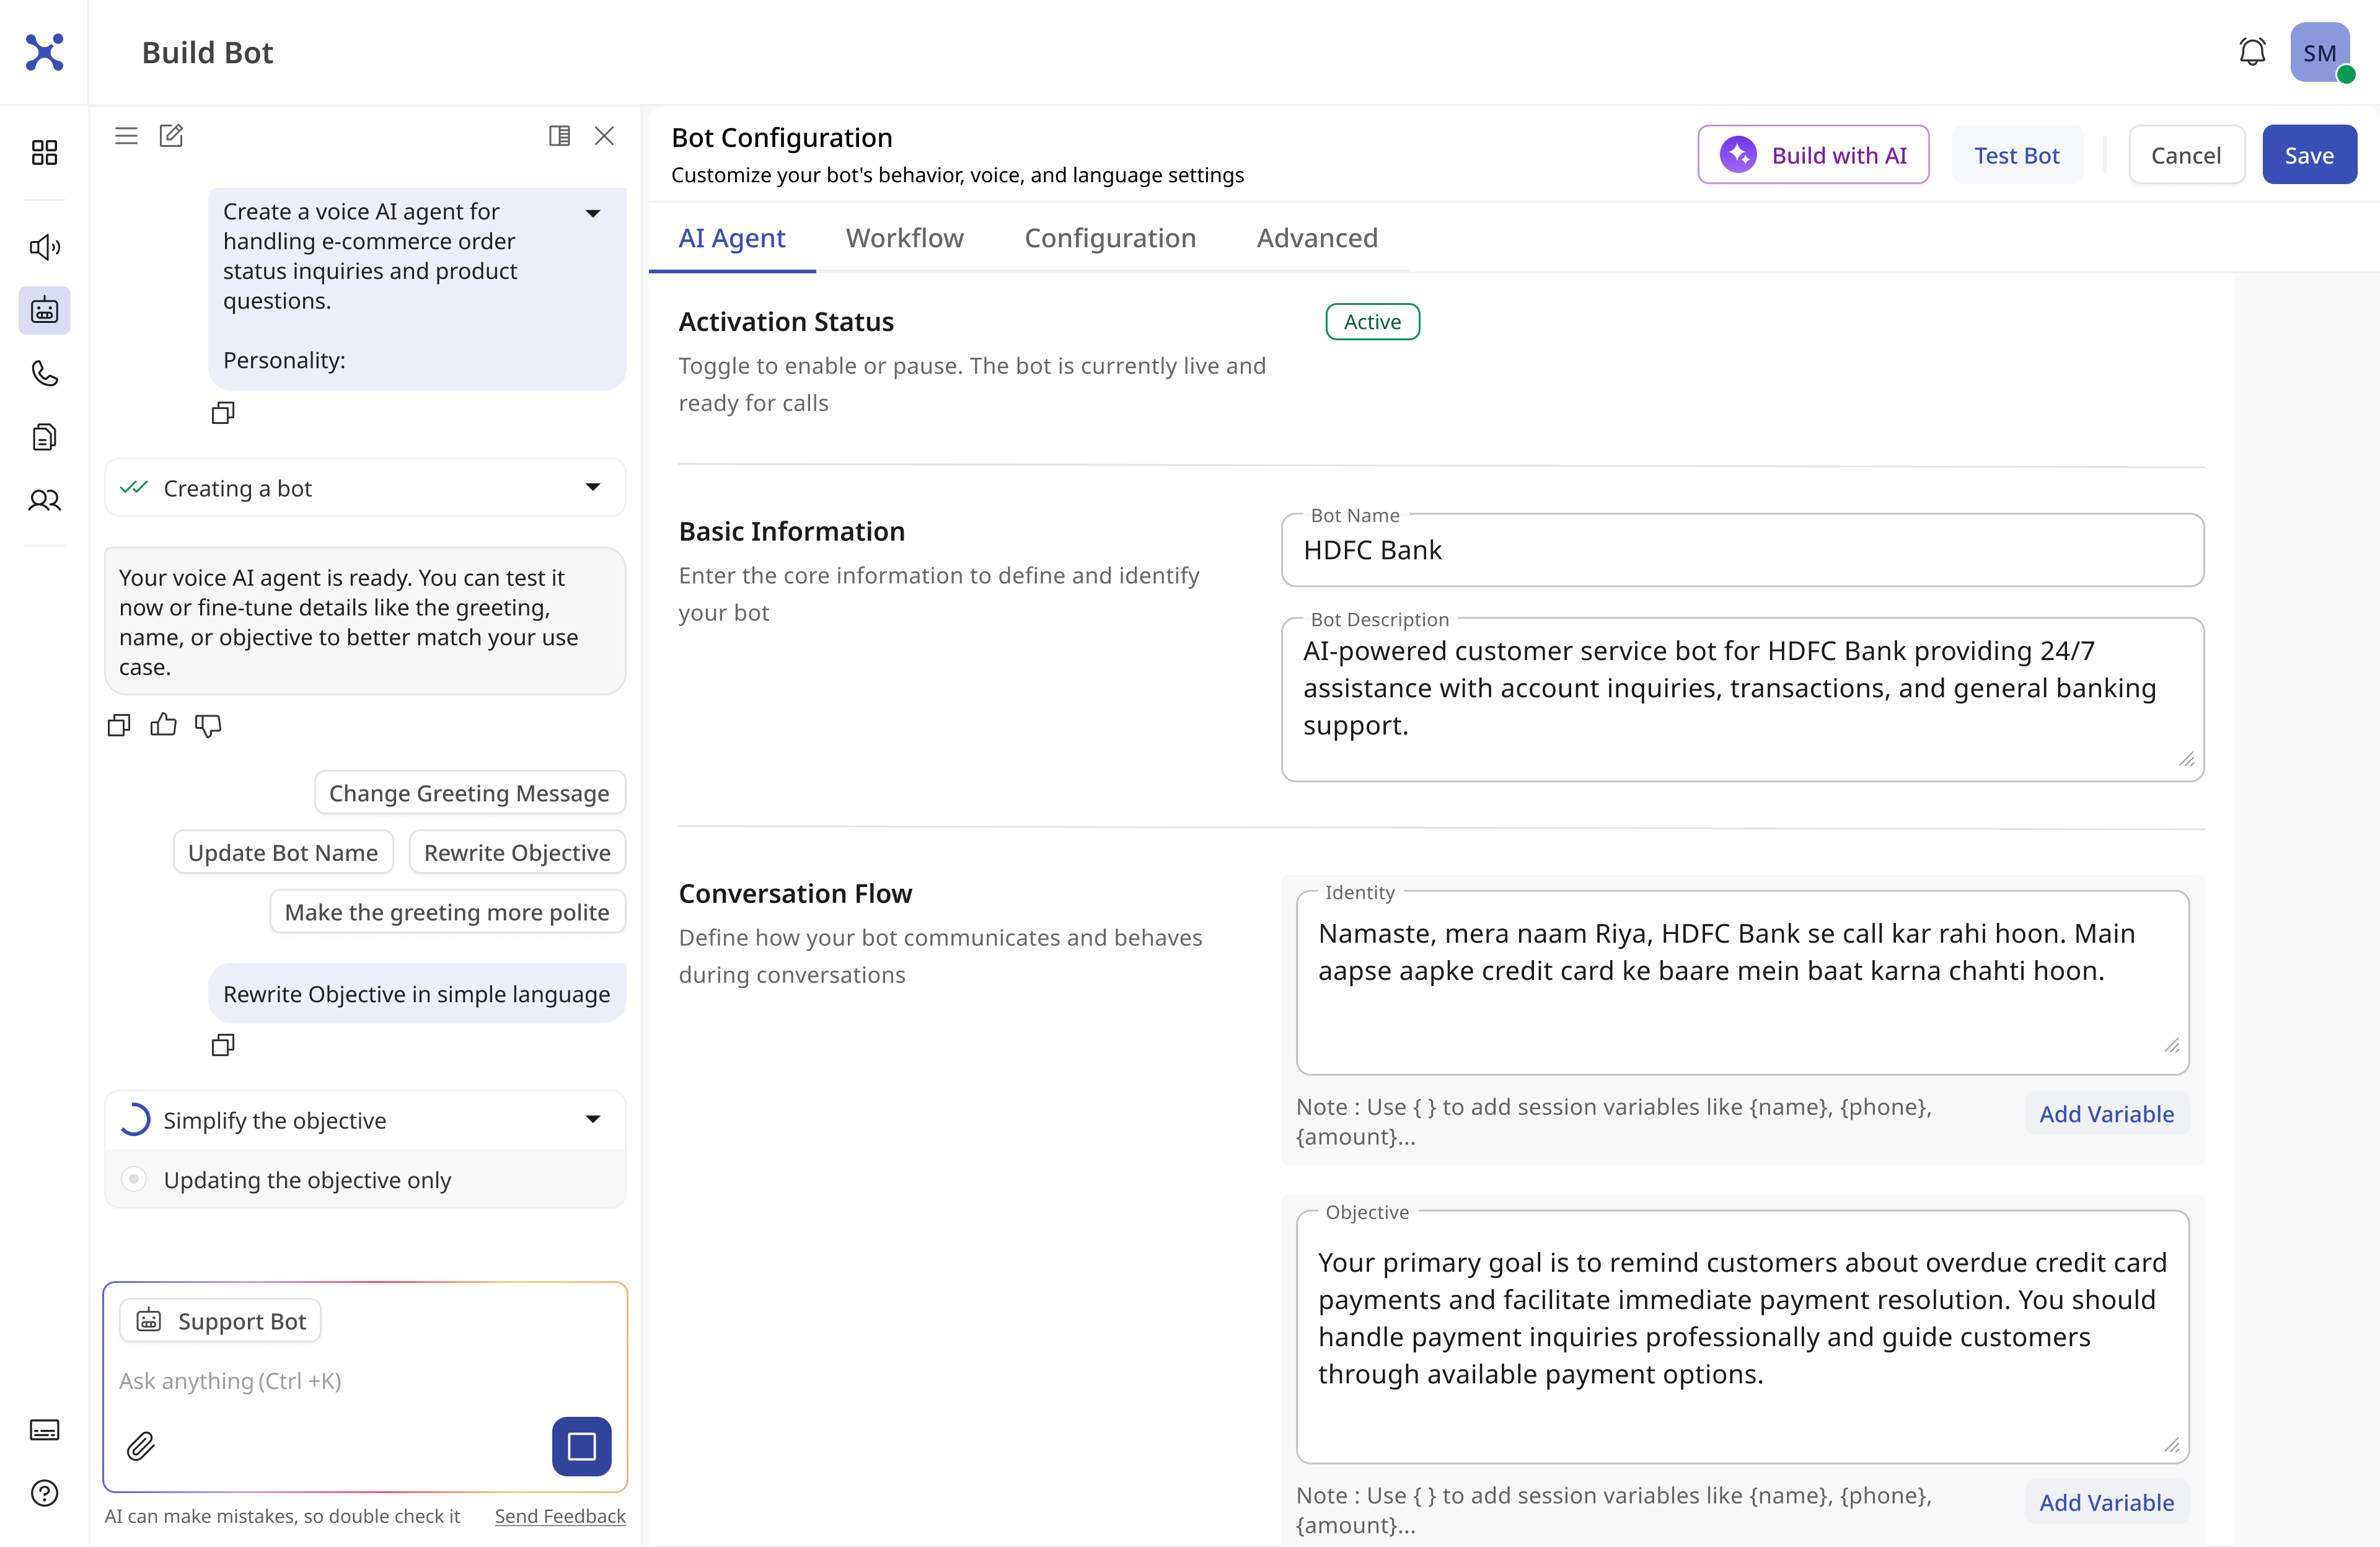Open the speaker campaigns icon in sidebar
This screenshot has height=1547, width=2380.
(x=44, y=247)
